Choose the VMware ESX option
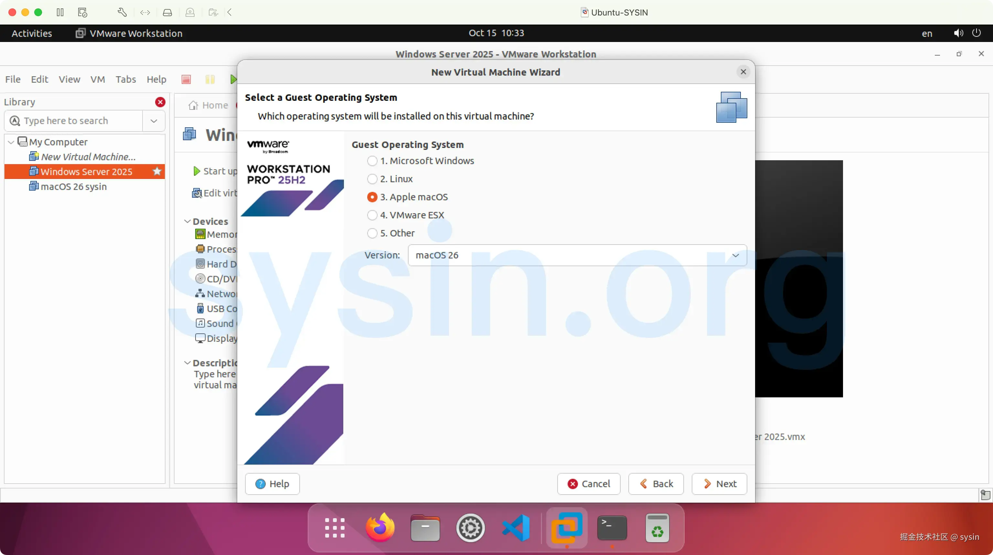993x555 pixels. 372,215
